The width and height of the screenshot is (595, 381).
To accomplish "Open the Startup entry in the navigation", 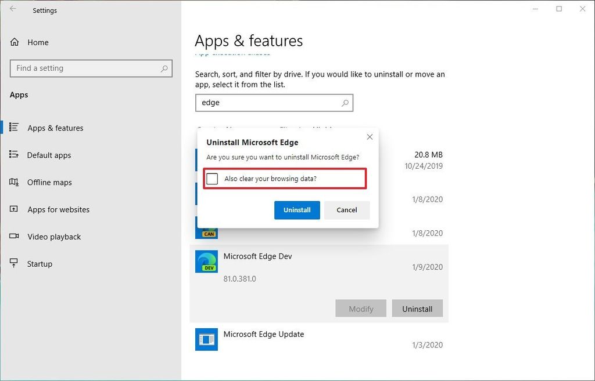I will [39, 263].
